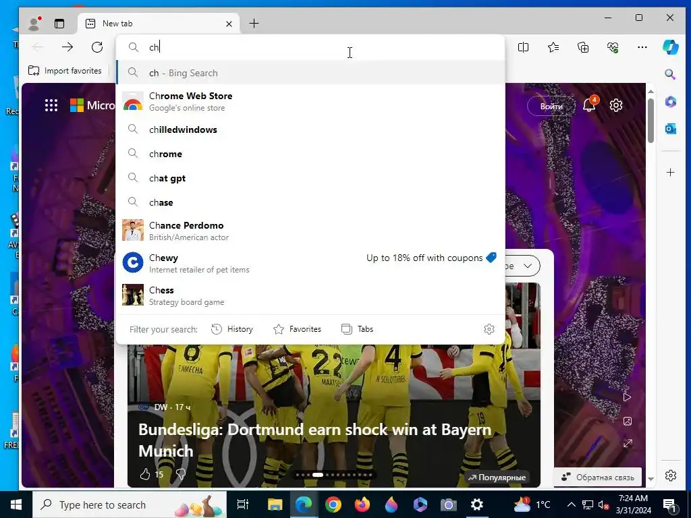Choose Chewy suggestion
The height and width of the screenshot is (518, 691).
(310, 263)
